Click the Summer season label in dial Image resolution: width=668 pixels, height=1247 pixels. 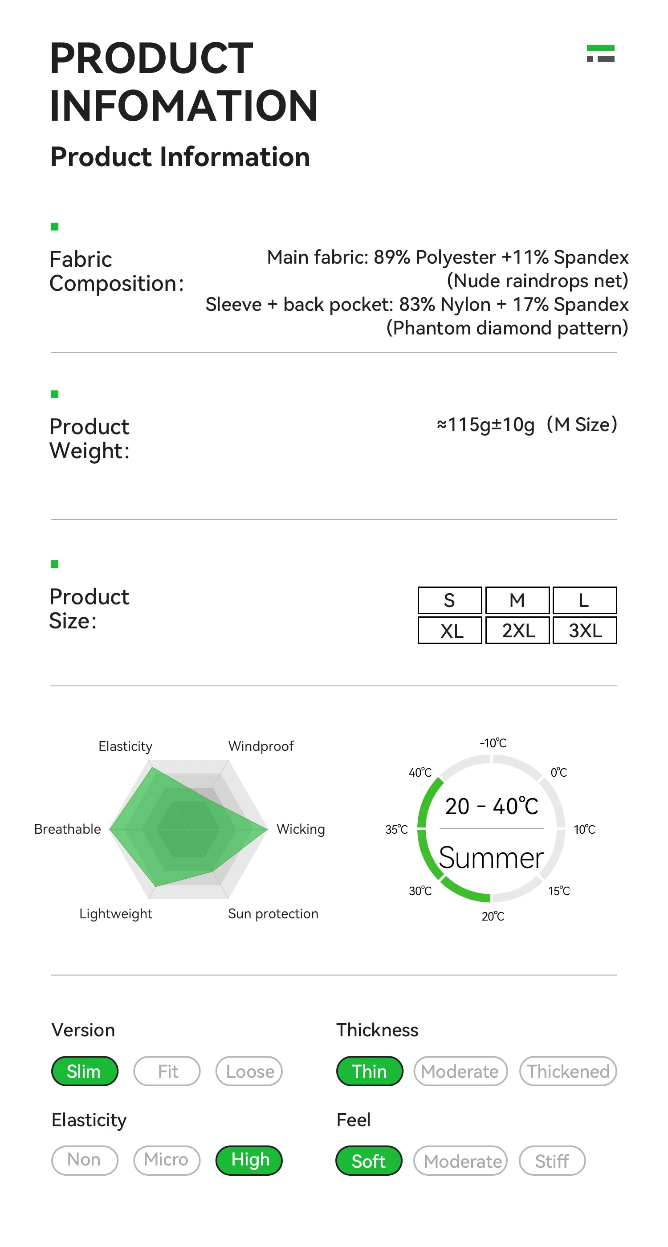(491, 858)
